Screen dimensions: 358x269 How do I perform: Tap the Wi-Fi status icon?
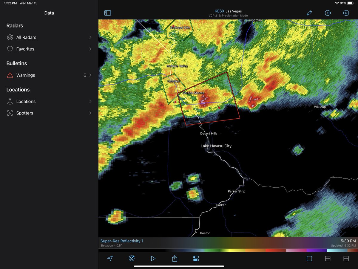pos(337,3)
